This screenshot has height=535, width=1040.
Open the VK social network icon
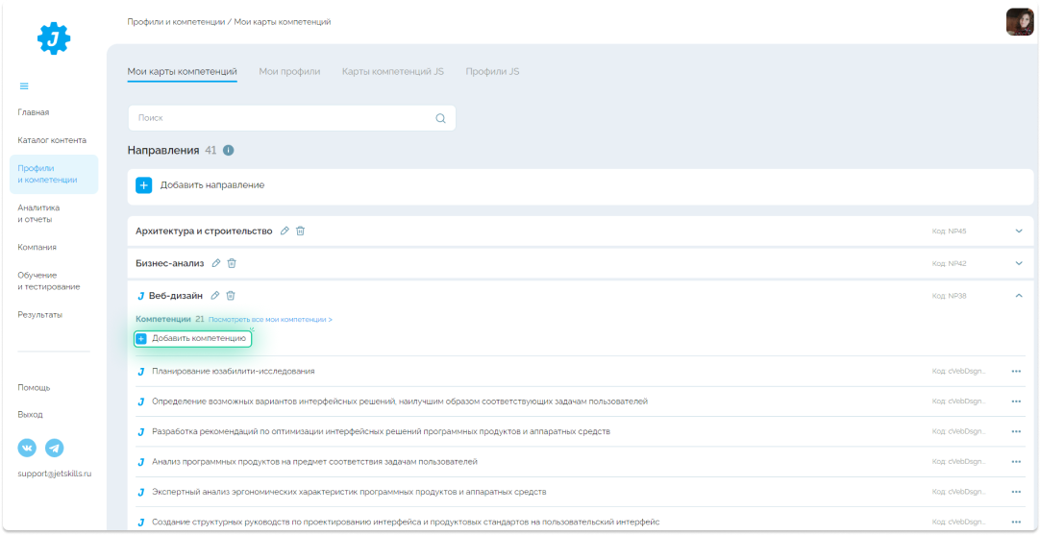27,448
